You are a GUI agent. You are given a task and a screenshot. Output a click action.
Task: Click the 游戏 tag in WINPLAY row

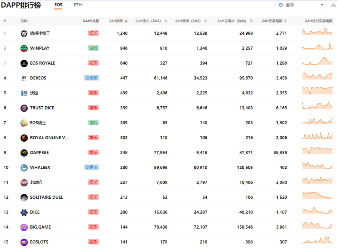(93, 48)
